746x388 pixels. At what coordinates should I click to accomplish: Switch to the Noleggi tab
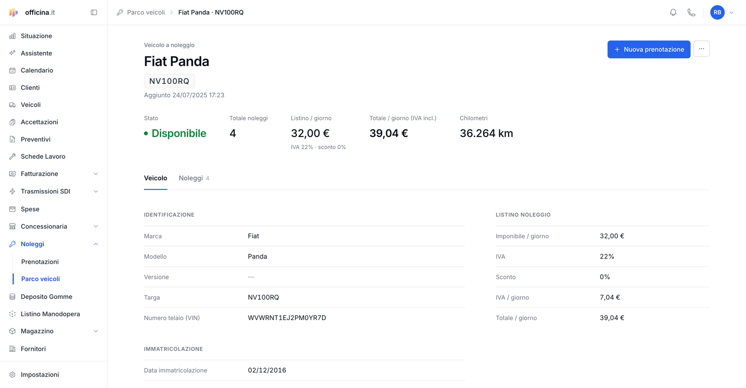194,178
